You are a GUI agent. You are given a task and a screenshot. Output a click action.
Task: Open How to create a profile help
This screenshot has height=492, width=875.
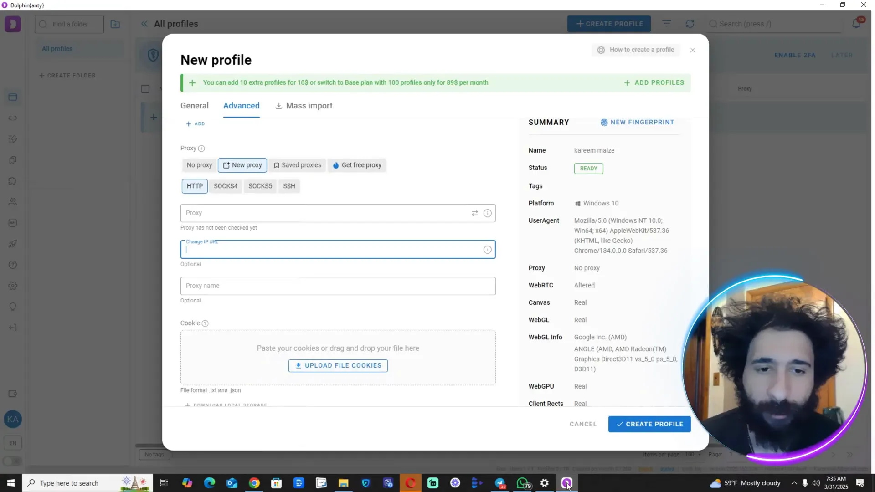[635, 50]
